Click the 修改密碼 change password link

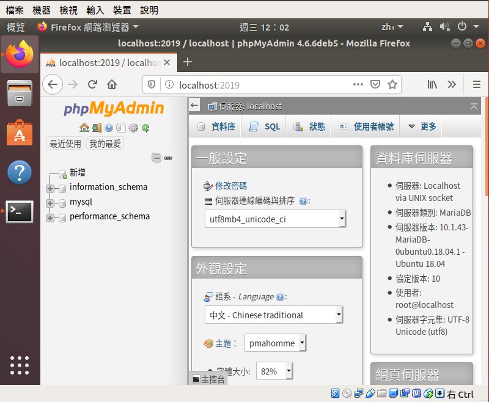231,186
